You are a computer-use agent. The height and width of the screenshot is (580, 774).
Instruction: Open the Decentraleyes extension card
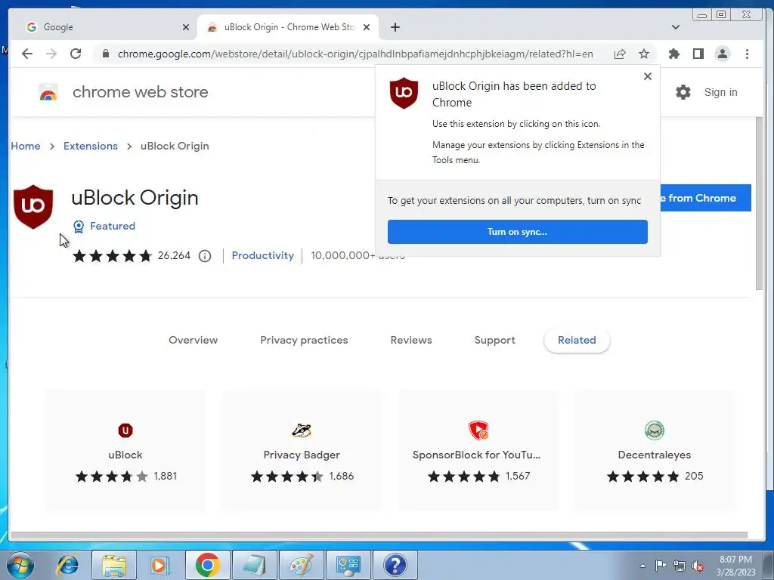[x=655, y=450]
